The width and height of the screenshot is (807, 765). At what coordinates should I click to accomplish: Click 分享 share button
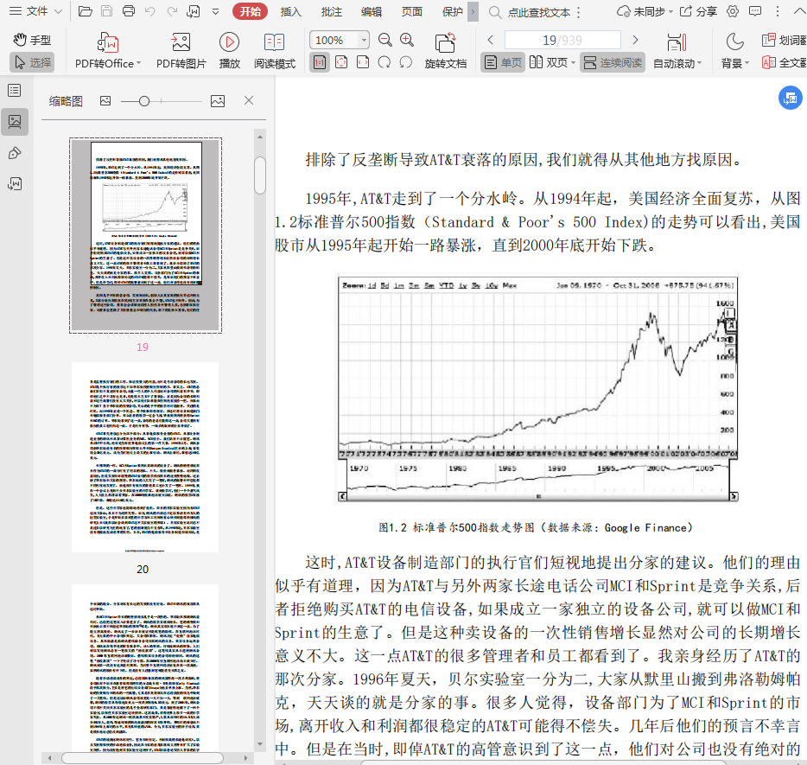click(x=698, y=11)
